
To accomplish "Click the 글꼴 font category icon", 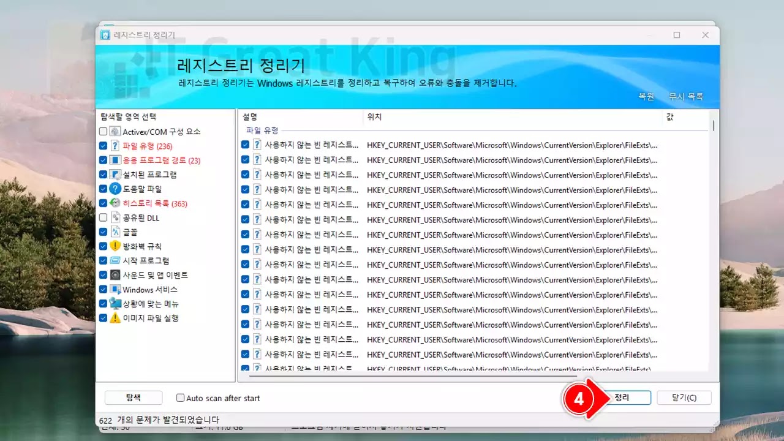I will tap(115, 232).
